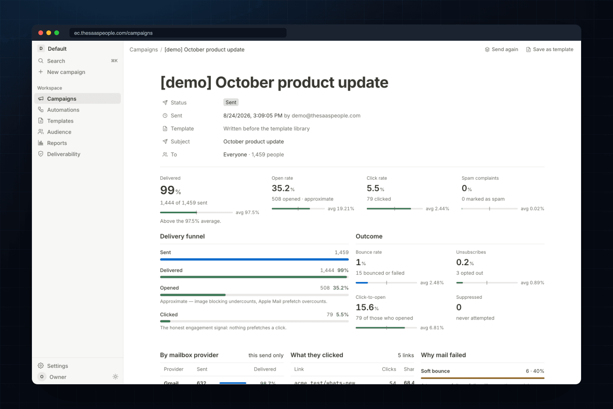Click the Send again layers icon
The height and width of the screenshot is (409, 613).
tap(487, 50)
